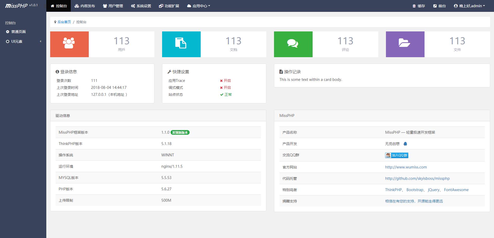Click the 加入QQ群 button
494x238 pixels.
[x=397, y=155]
